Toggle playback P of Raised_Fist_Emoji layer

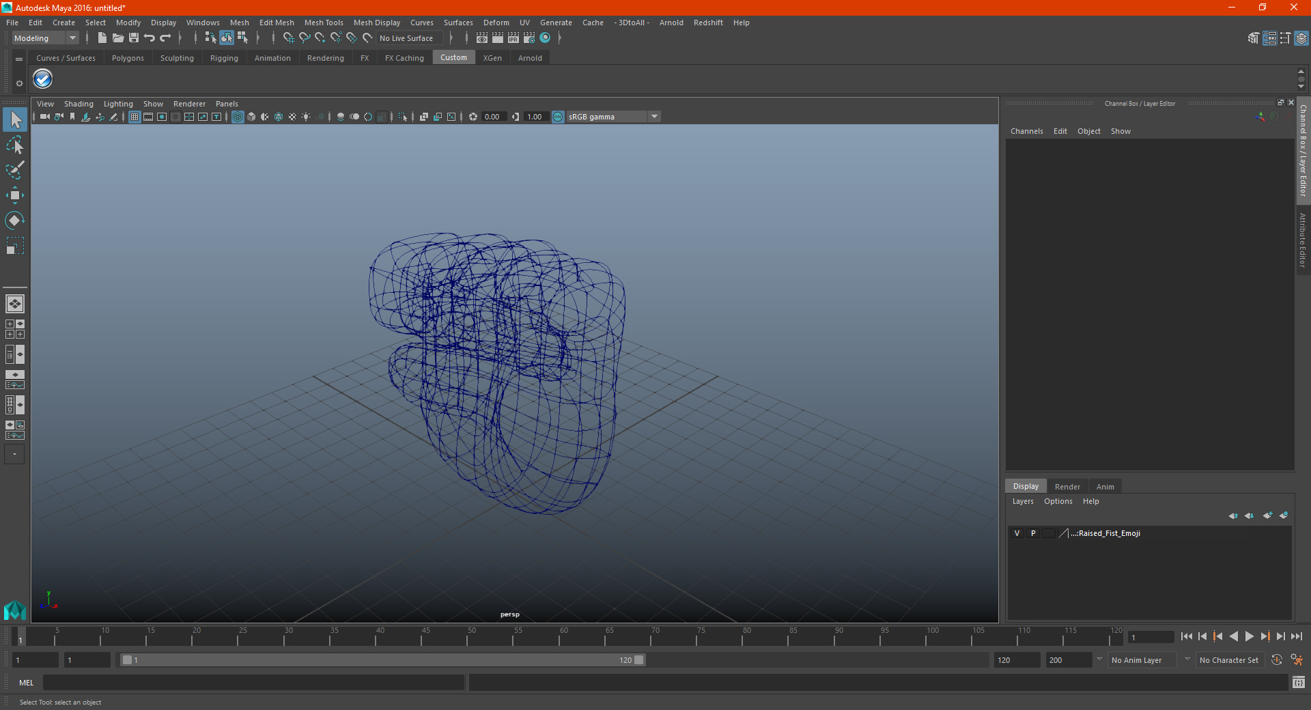pyautogui.click(x=1033, y=533)
